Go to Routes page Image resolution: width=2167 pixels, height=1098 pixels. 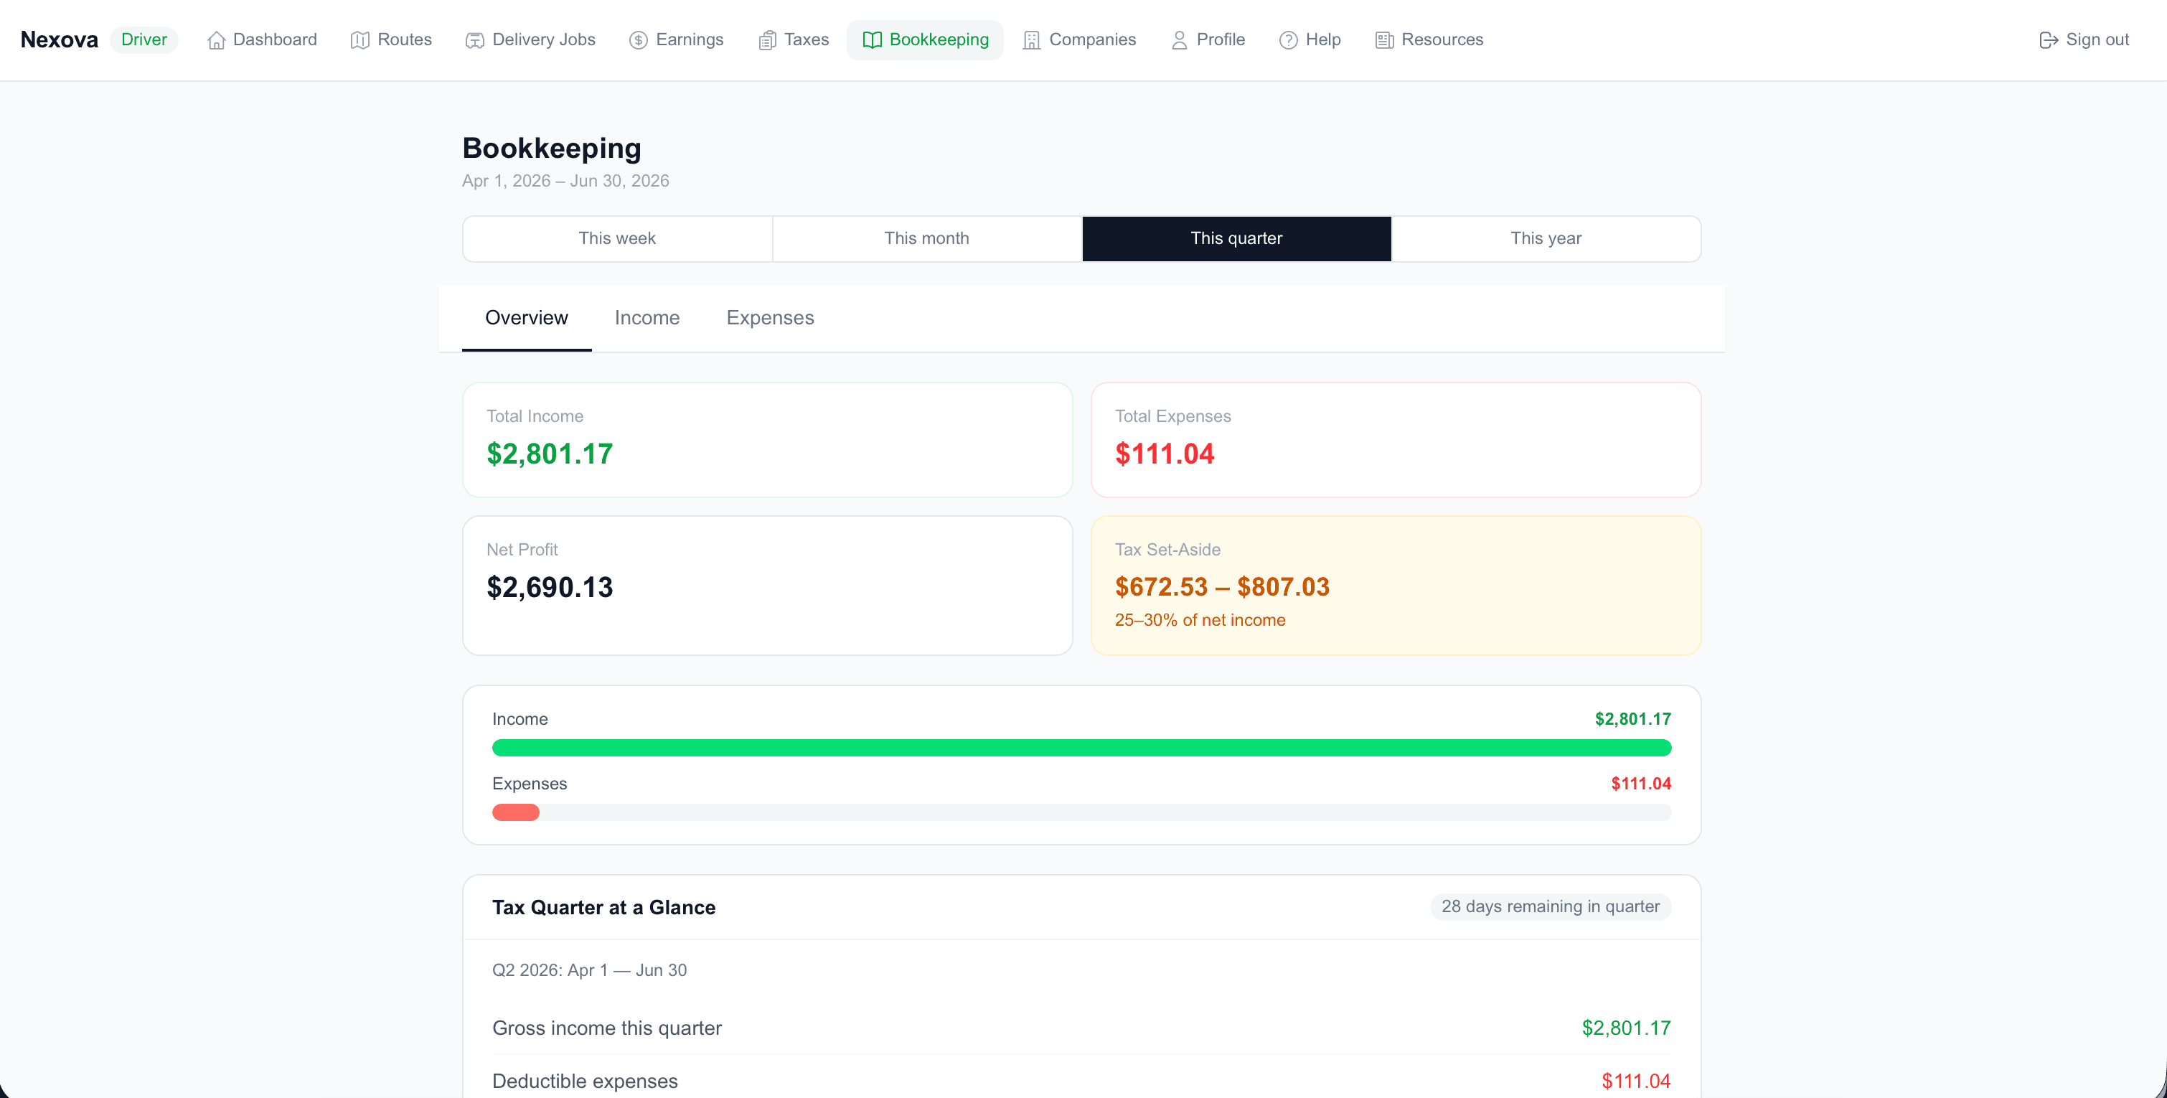point(391,39)
